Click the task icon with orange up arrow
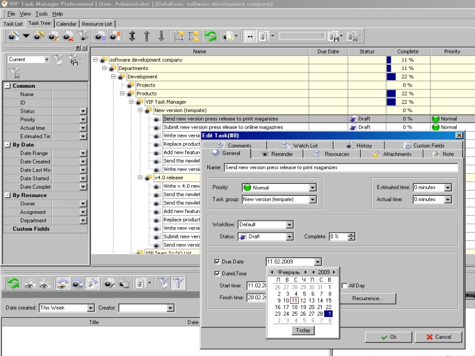Image resolution: width=475 pixels, height=356 pixels. click(115, 36)
